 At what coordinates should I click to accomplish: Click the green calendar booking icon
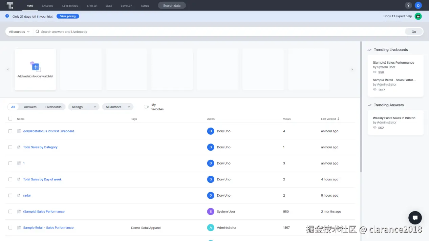click(418, 16)
